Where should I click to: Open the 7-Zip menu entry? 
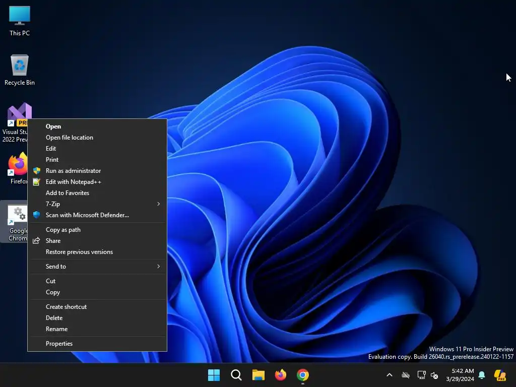[97, 204]
